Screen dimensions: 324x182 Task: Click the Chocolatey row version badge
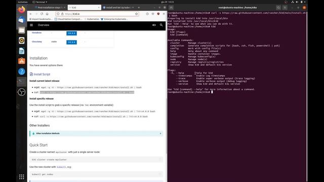point(71,42)
